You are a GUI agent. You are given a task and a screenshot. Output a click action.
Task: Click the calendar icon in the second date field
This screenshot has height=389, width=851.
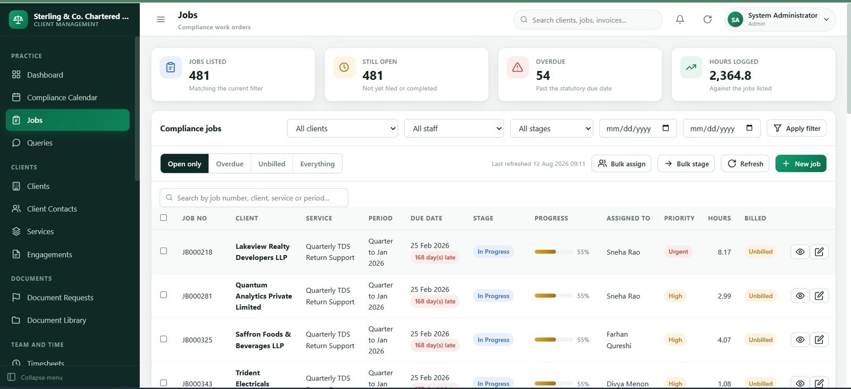[x=749, y=128]
